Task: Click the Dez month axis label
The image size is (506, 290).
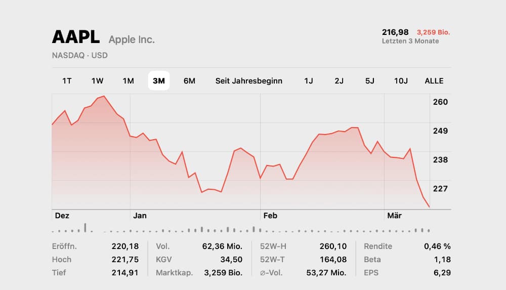Action: [62, 216]
